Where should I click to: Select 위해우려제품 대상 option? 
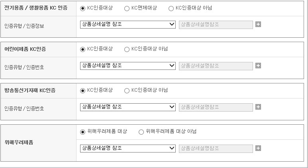(83, 132)
